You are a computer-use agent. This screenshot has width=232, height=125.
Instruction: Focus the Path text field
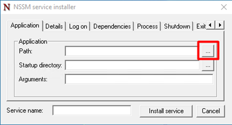coord(132,51)
